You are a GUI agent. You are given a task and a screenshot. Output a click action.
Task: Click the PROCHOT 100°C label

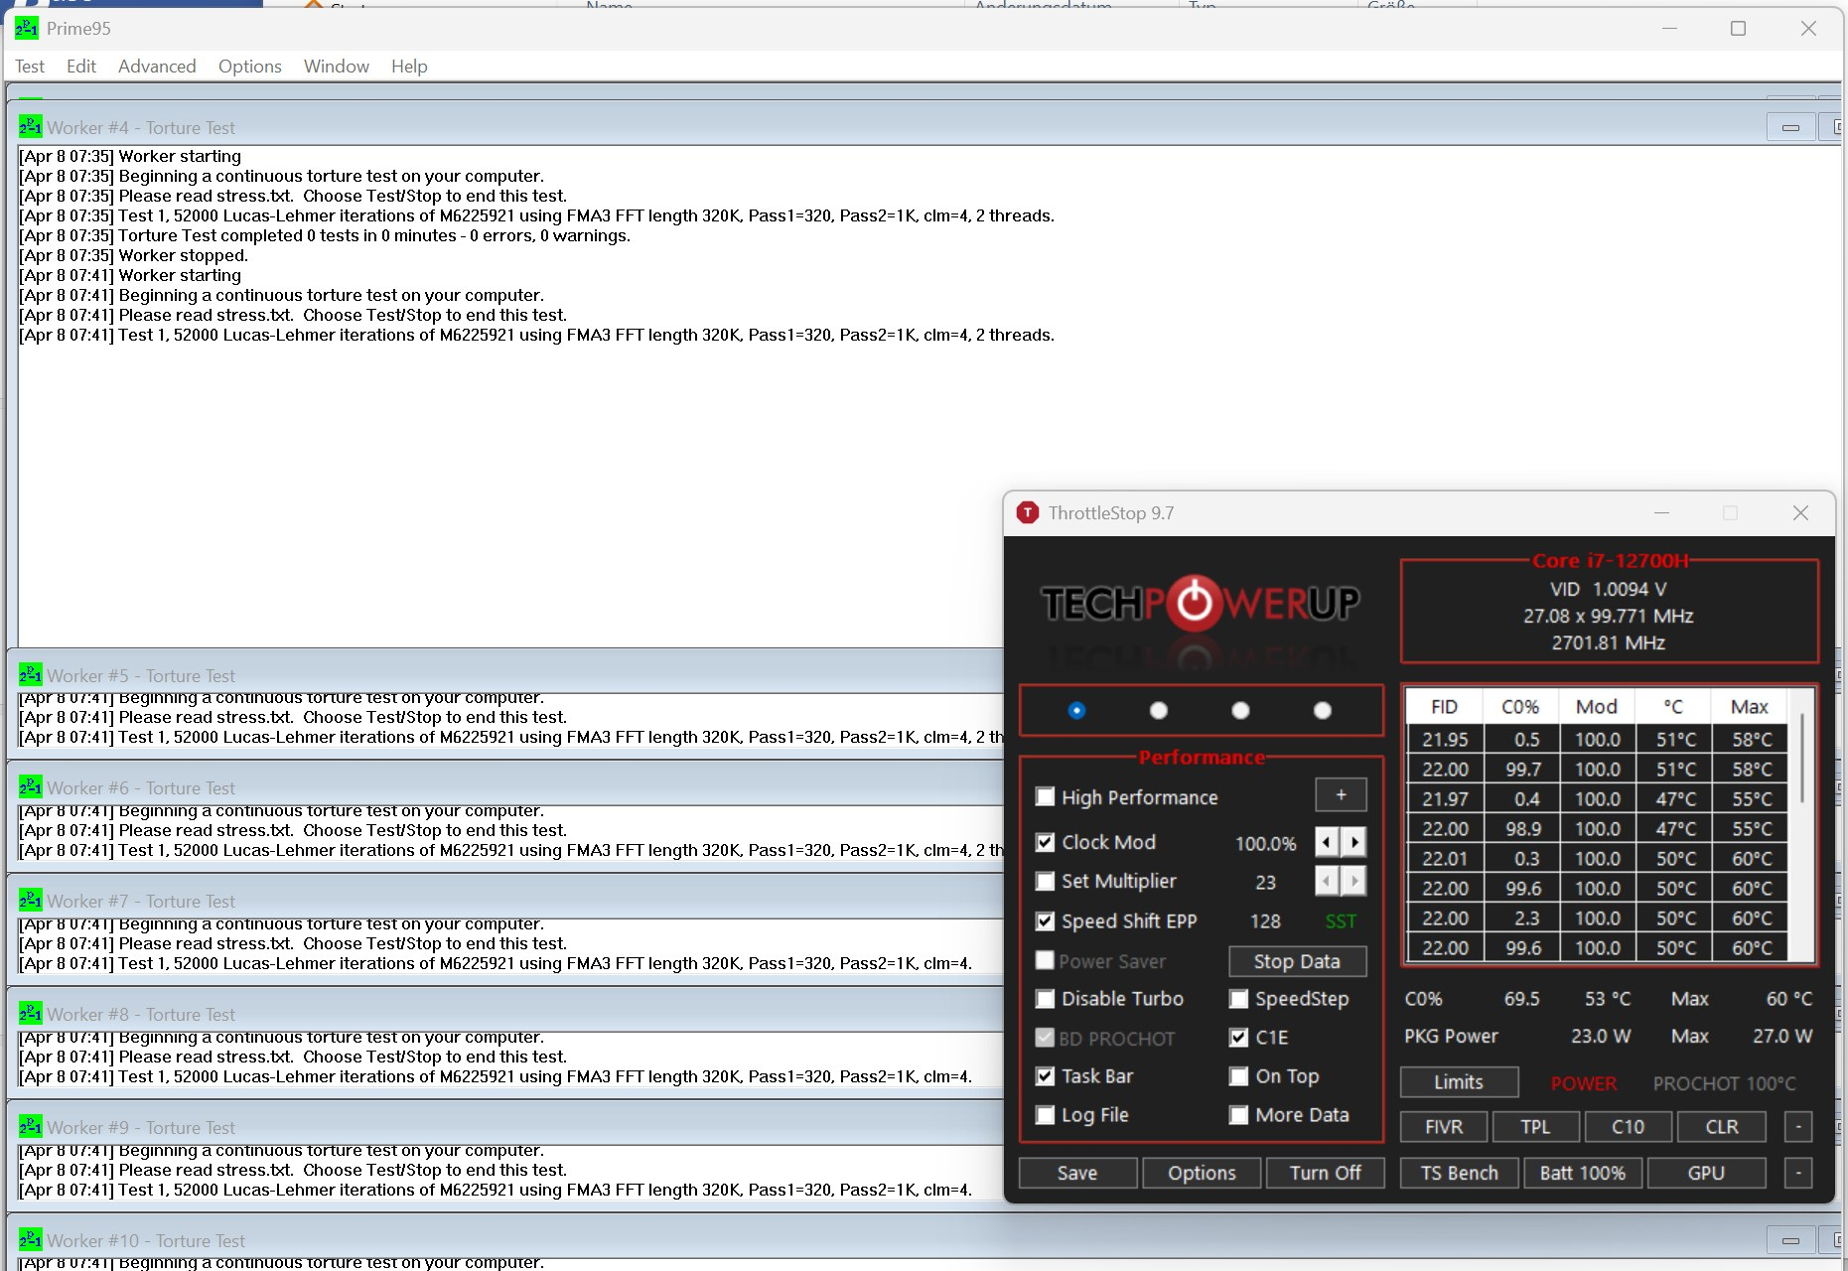coord(1725,1083)
